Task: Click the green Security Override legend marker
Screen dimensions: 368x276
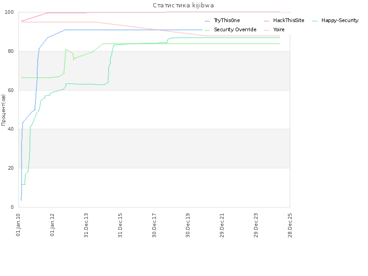Action: pos(207,30)
